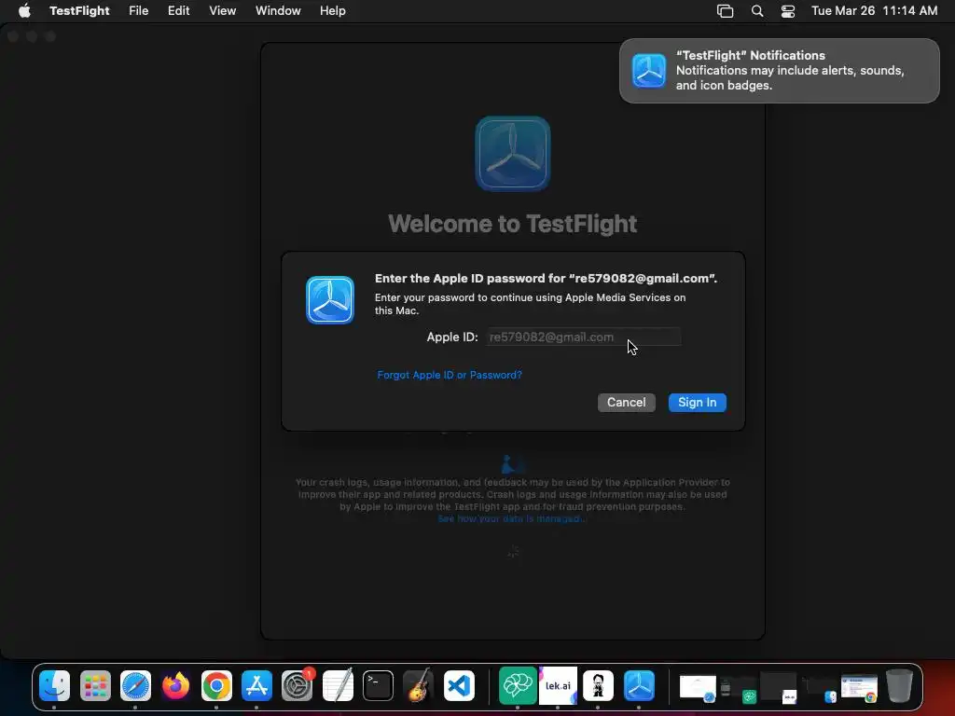This screenshot has width=955, height=716.
Task: Open TextEdit from the Dock
Action: click(x=338, y=685)
